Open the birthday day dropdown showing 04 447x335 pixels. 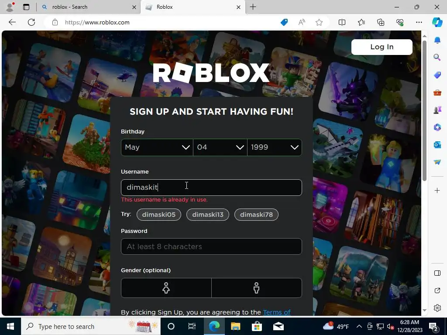coord(220,147)
